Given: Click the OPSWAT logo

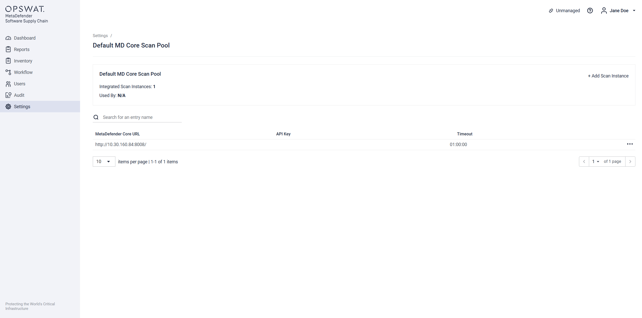Looking at the screenshot, I should [25, 9].
